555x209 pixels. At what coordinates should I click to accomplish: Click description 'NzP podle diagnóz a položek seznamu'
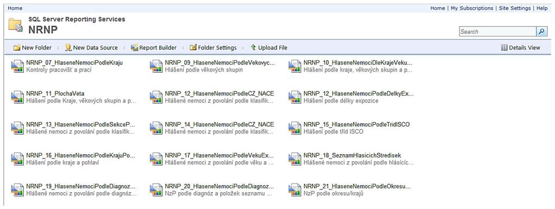[x=219, y=194]
